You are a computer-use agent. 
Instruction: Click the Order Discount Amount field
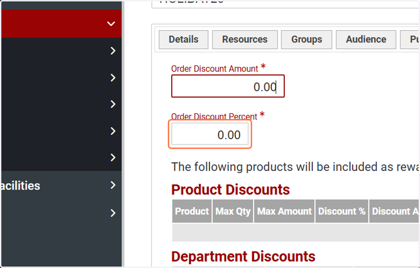(x=228, y=86)
